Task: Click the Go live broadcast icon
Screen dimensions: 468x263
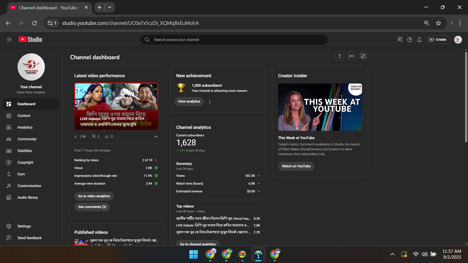Action: 351,56
